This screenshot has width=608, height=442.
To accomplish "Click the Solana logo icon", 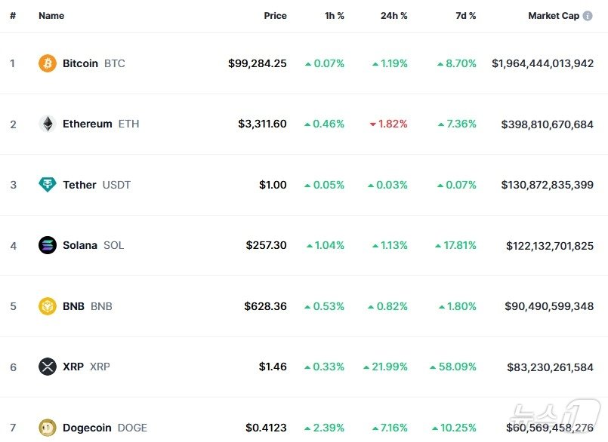I will click(x=48, y=245).
